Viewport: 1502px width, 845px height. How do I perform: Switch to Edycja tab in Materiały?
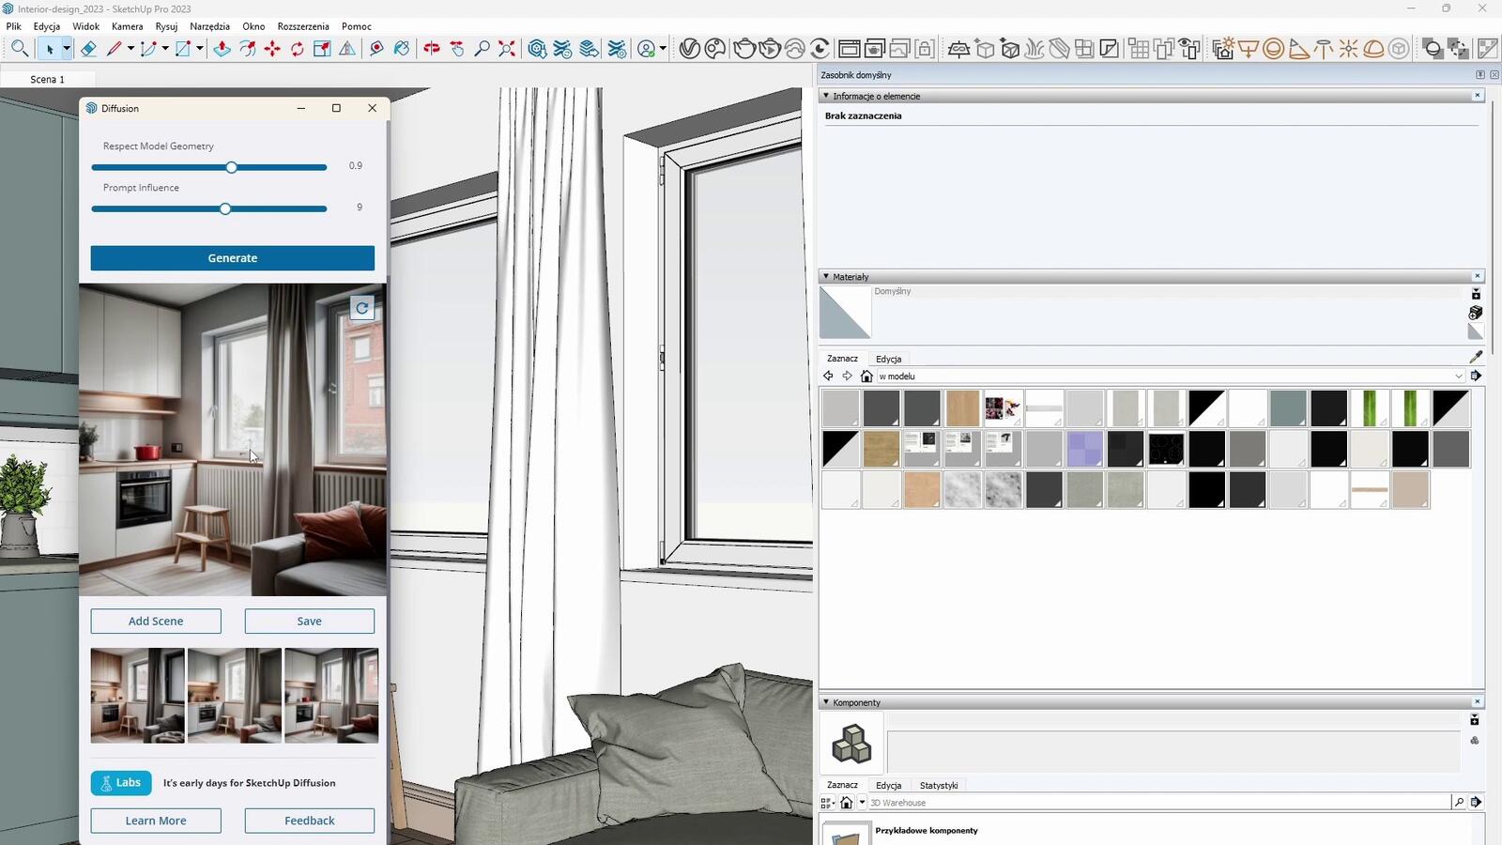tap(888, 359)
